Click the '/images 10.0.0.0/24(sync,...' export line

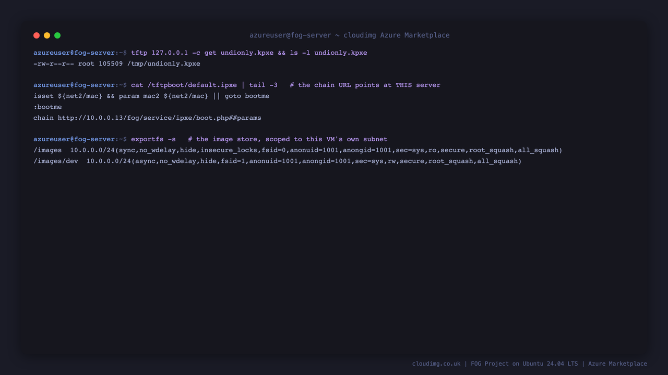point(298,150)
